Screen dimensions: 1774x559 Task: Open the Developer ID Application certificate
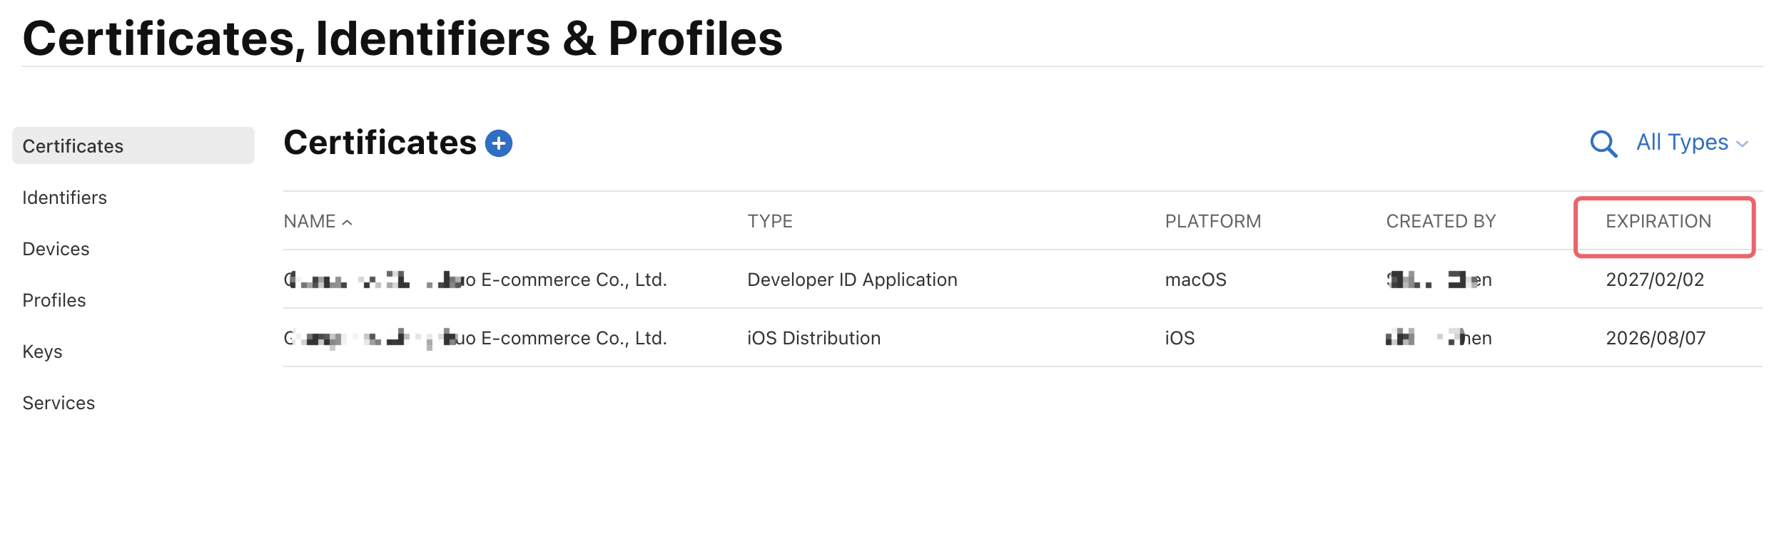pyautogui.click(x=851, y=279)
